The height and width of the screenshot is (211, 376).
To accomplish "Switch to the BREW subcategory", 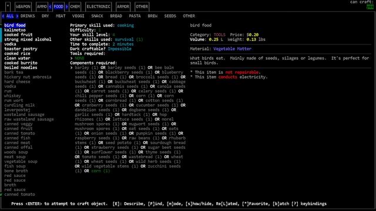I will click(x=153, y=16).
